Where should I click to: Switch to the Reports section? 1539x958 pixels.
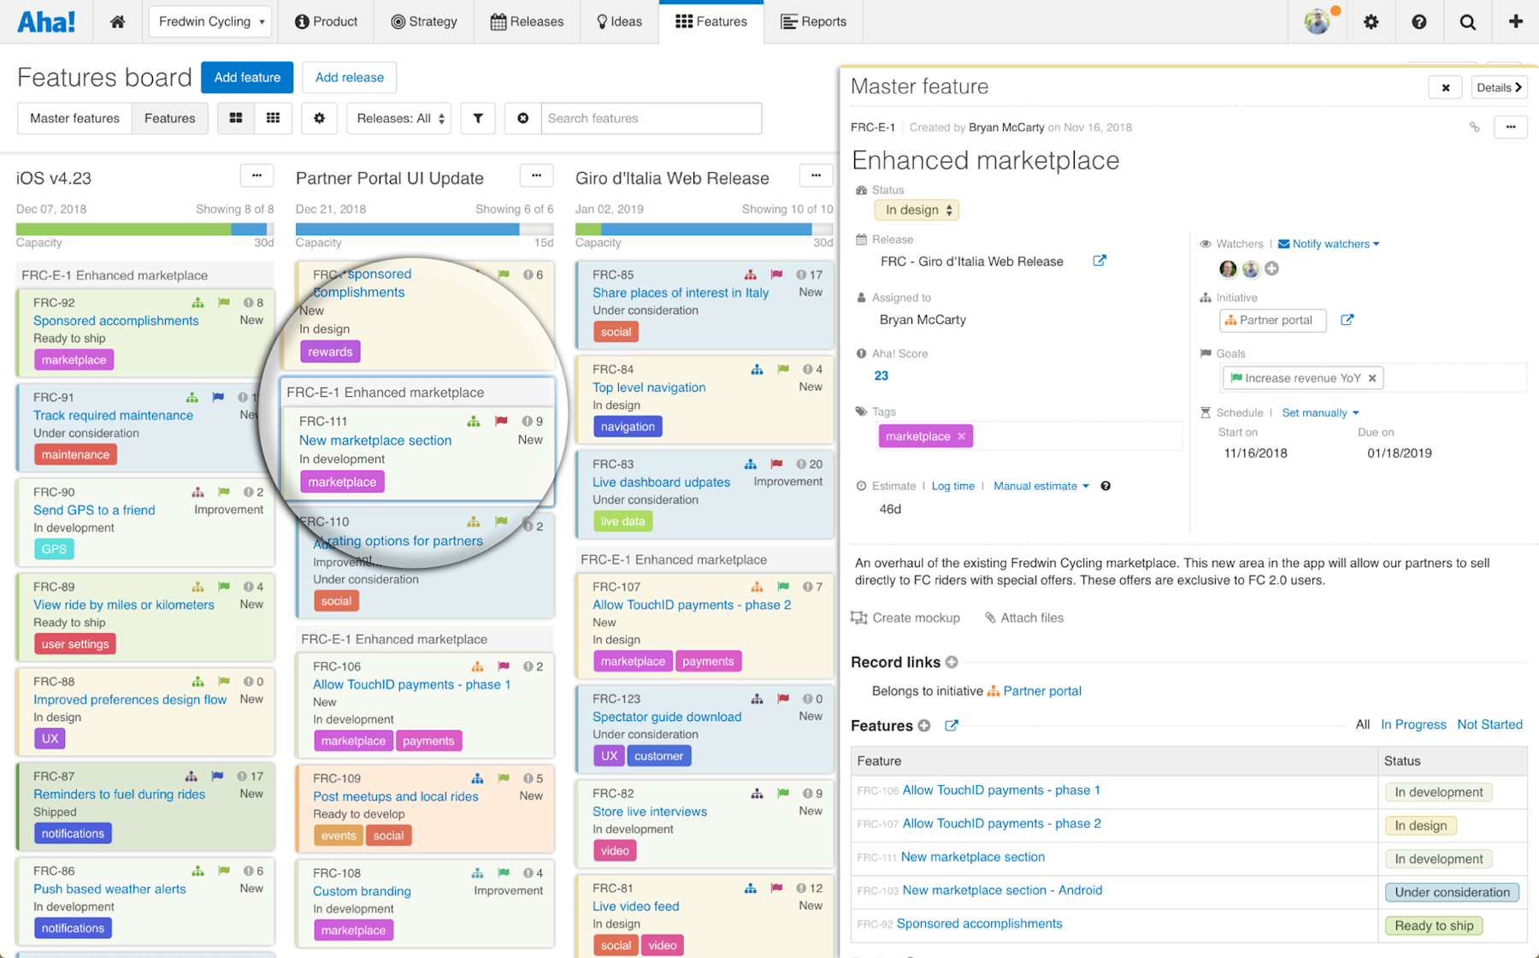click(812, 21)
